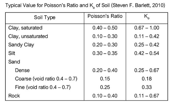
Task: Click the Ko column header
Action: [147, 17]
